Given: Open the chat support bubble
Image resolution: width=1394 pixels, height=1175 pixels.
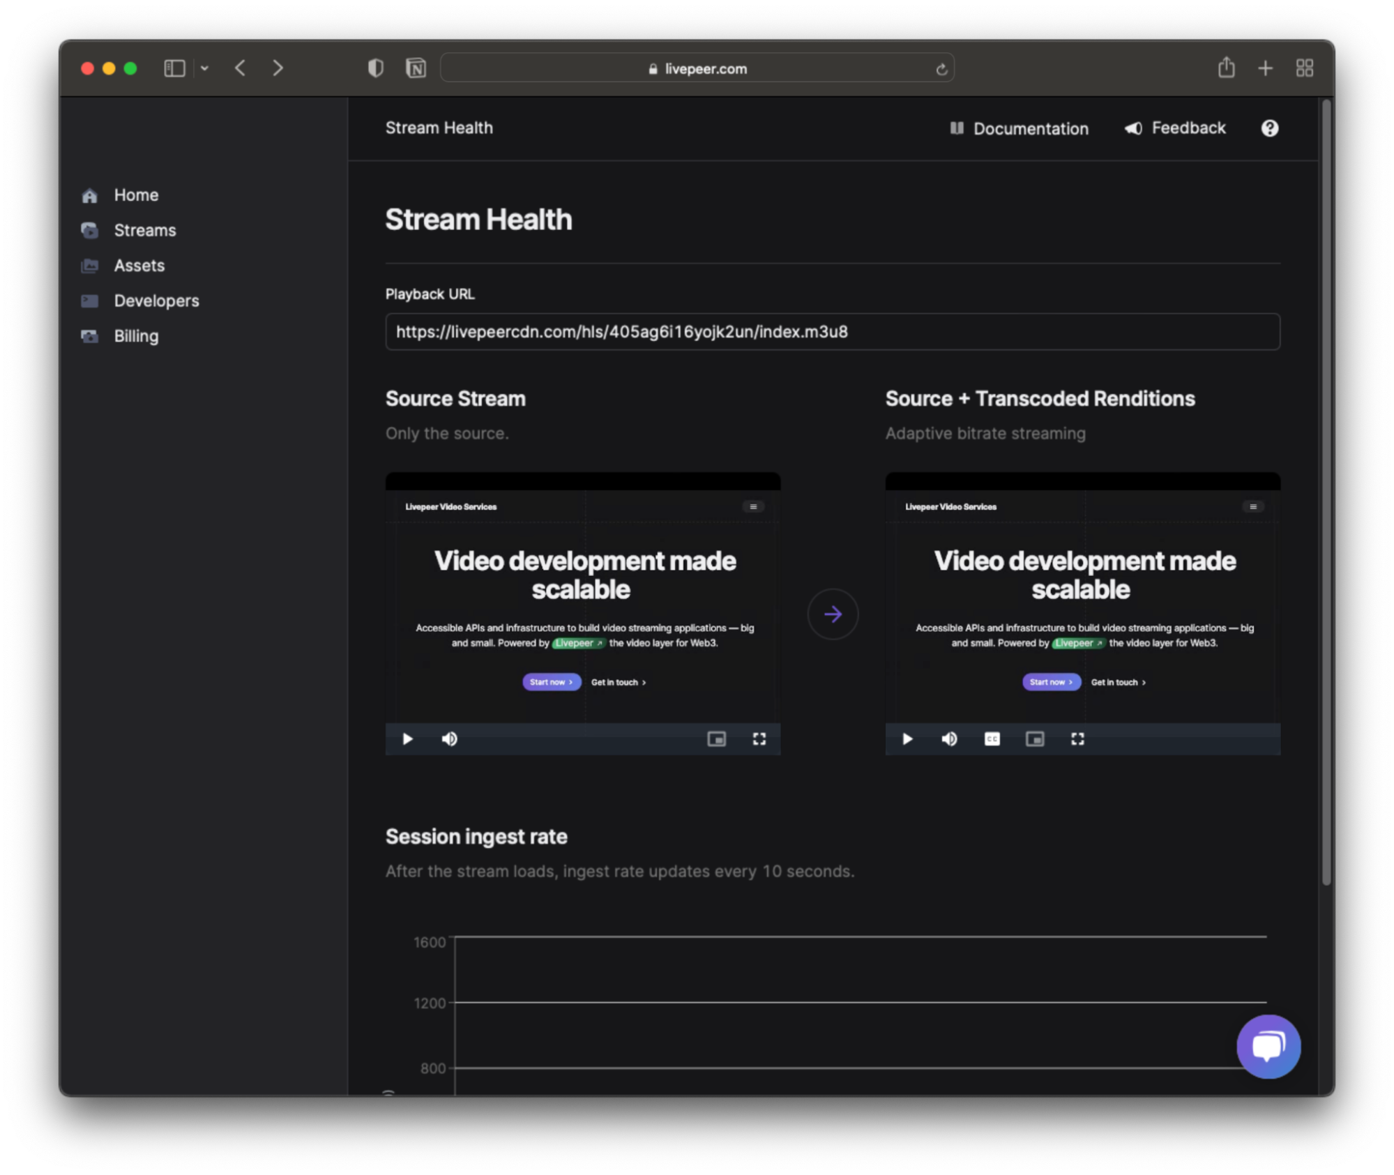Looking at the screenshot, I should click(x=1268, y=1046).
